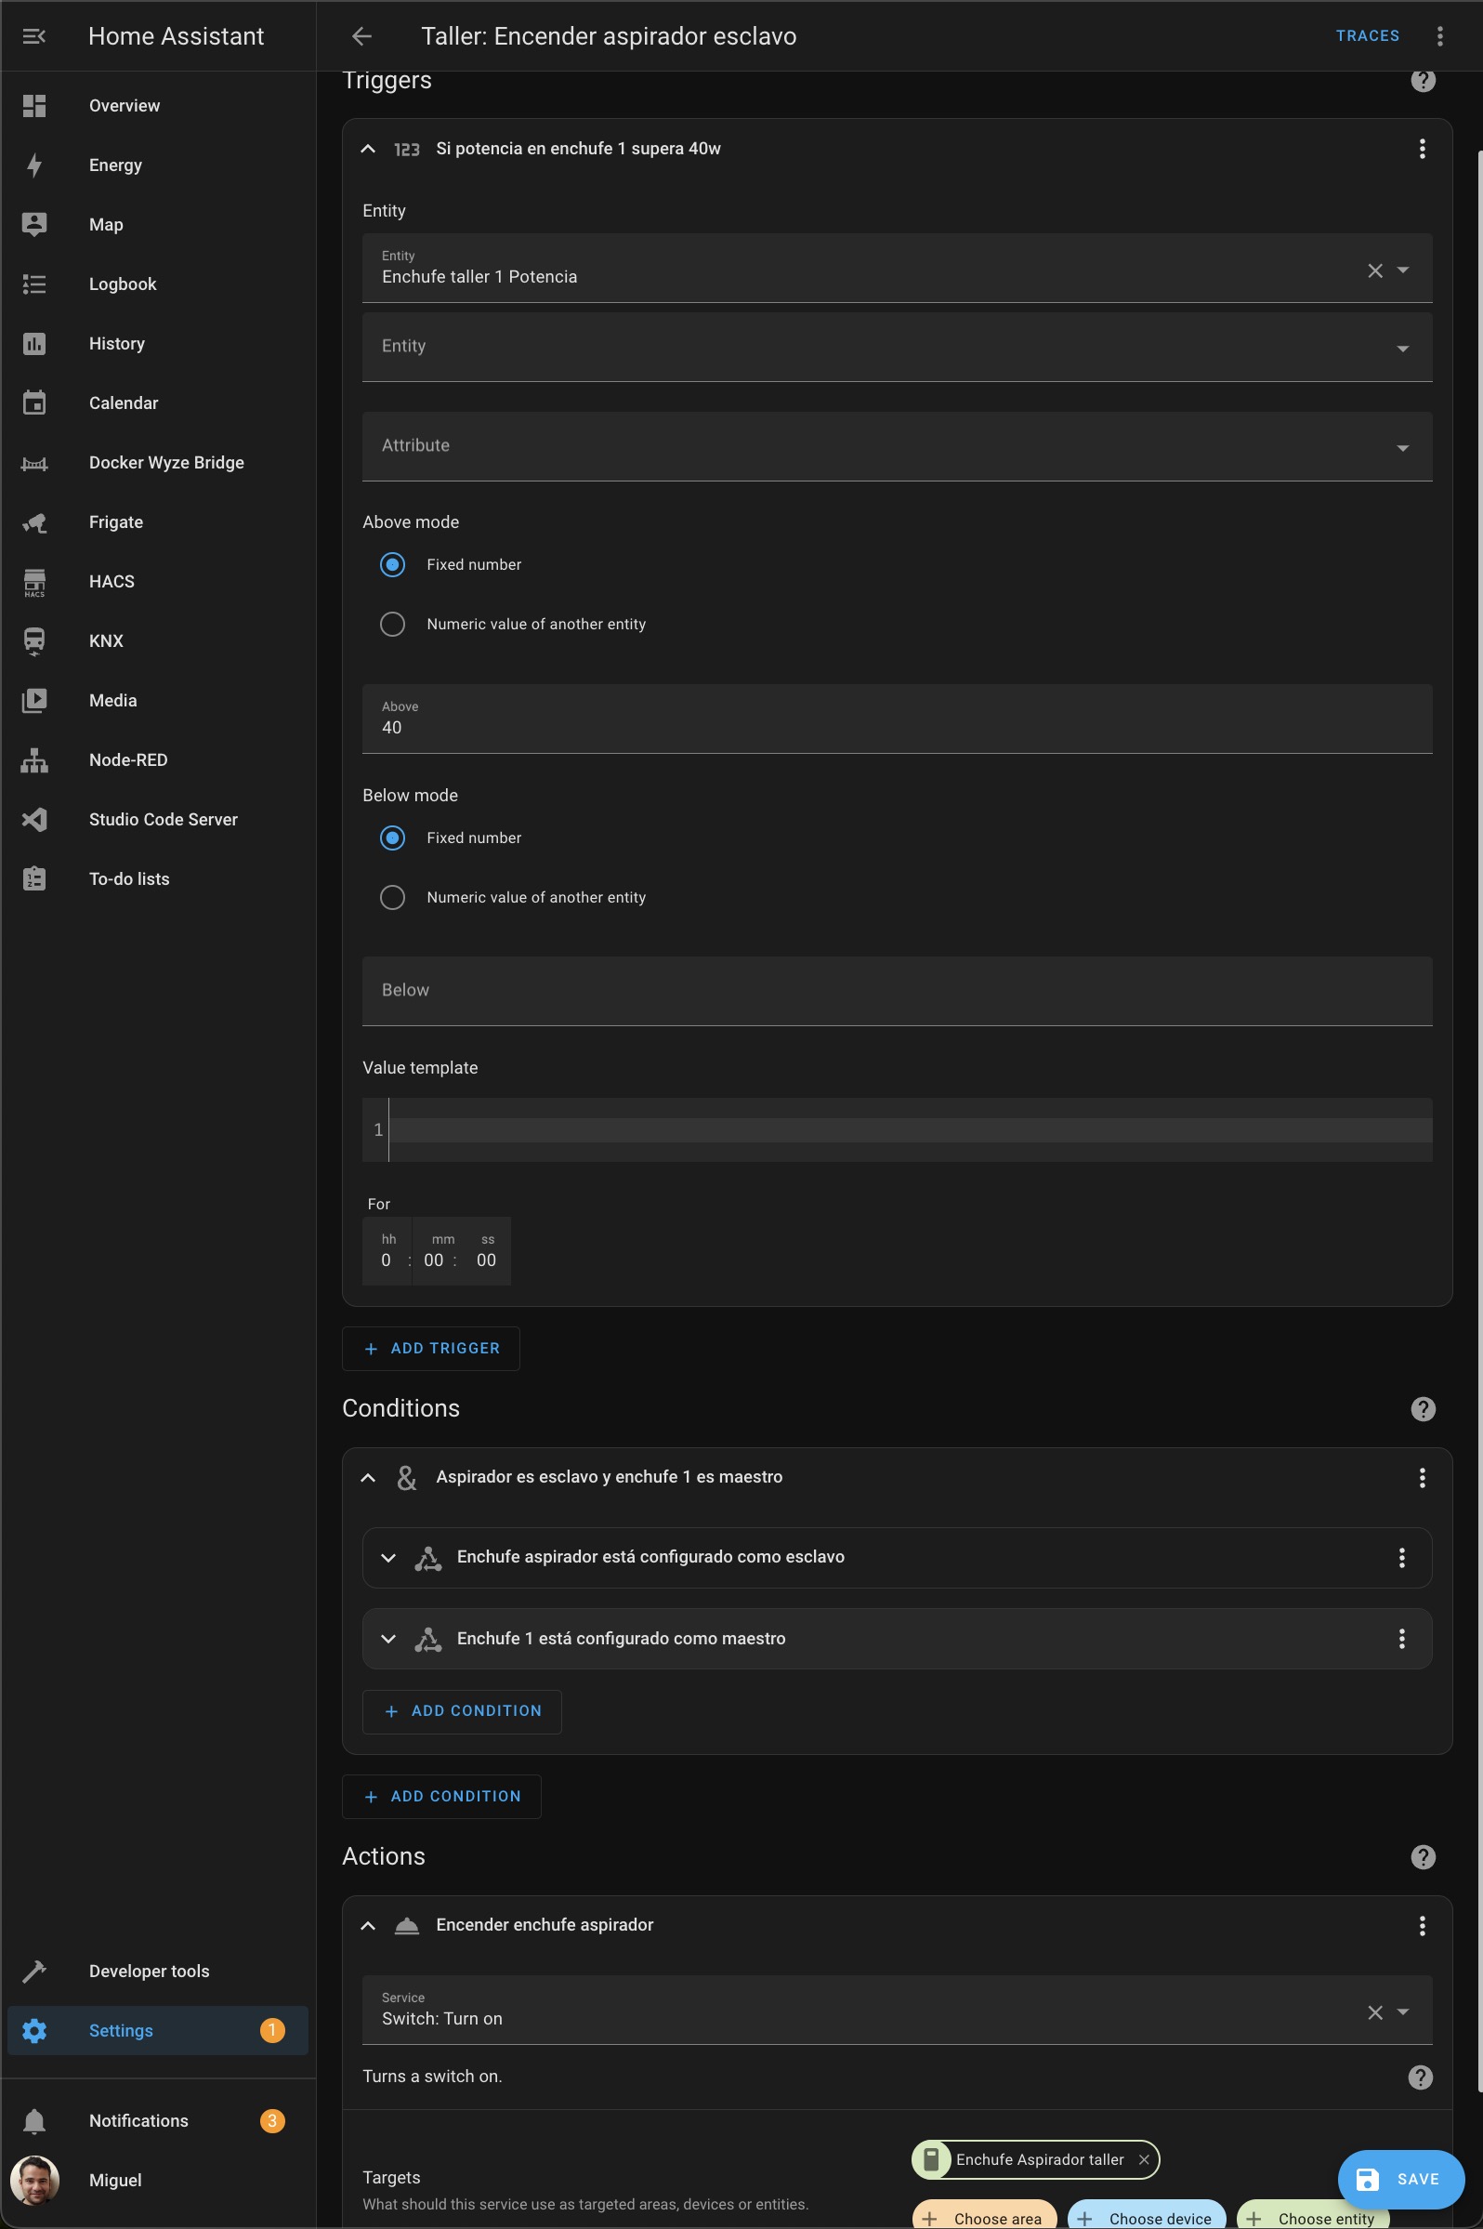Collapse the sidebar with the hamburger menu icon
Viewport: 1483px width, 2229px height.
(34, 36)
